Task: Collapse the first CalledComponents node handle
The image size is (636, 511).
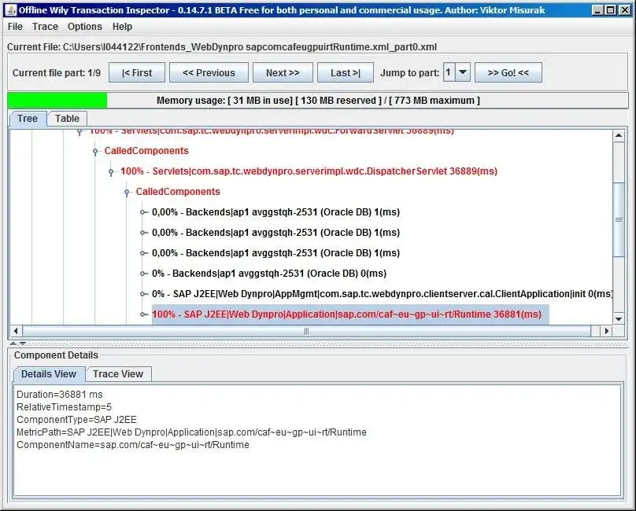Action: pyautogui.click(x=95, y=152)
